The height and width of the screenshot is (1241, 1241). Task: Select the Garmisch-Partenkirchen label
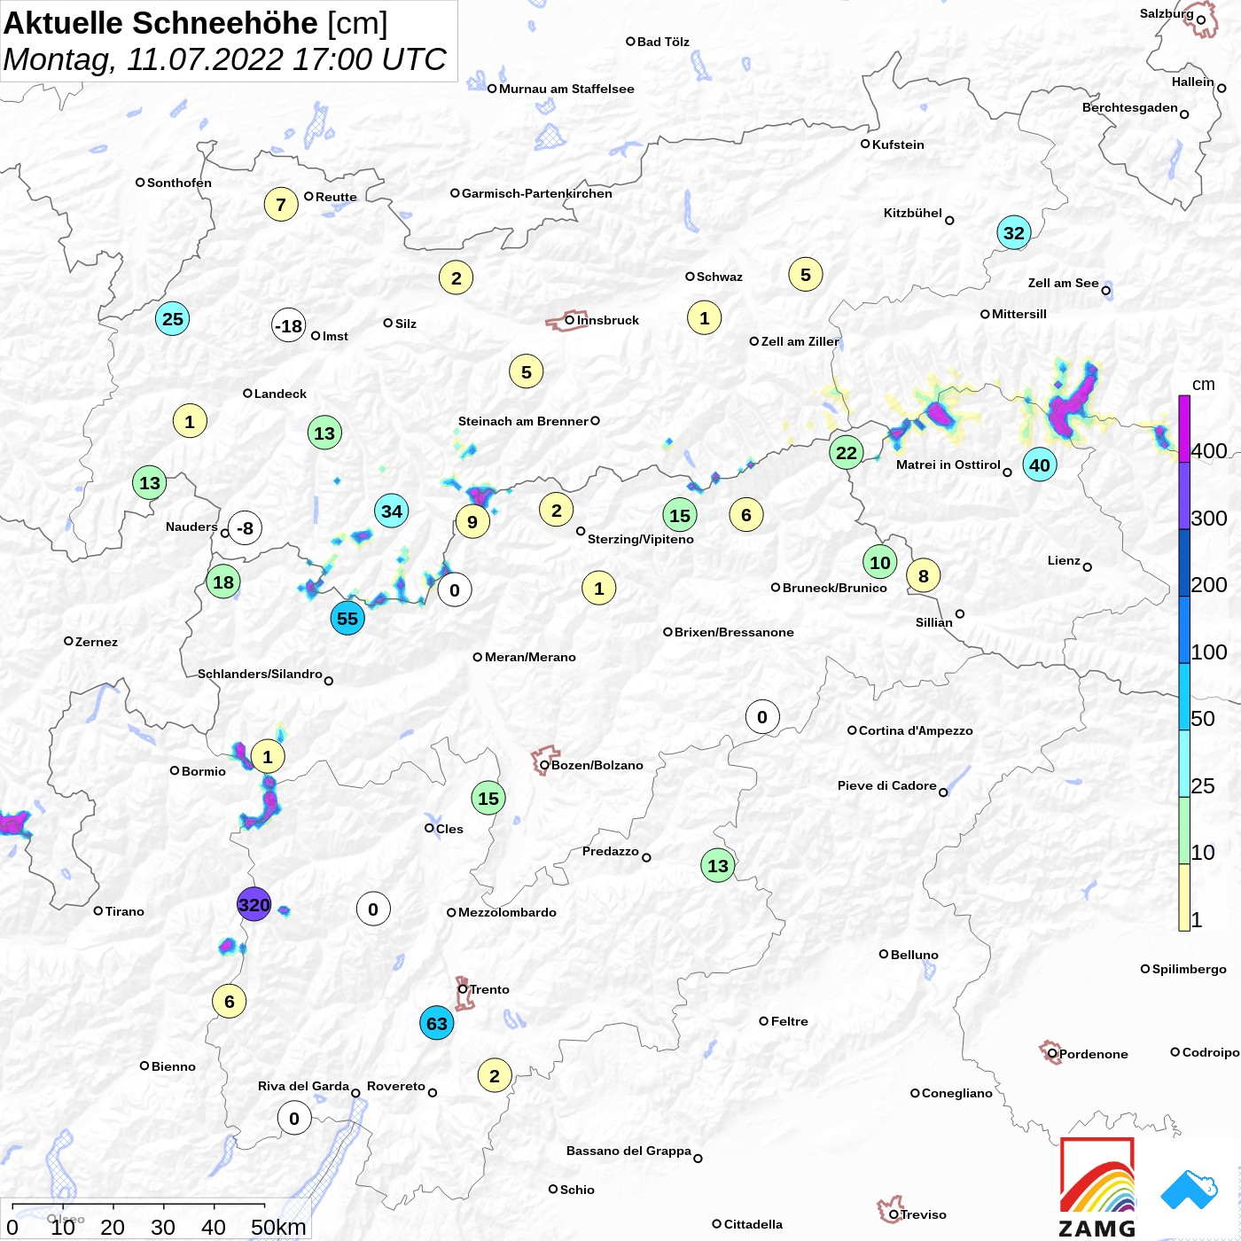click(x=537, y=193)
